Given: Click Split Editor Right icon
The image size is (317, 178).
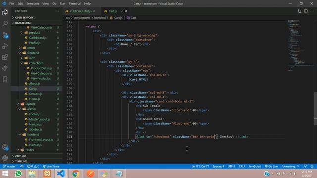Looking at the screenshot, I should pos(306,11).
